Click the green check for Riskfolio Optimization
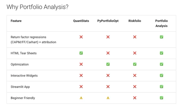This screenshot has width=181, height=109. click(x=135, y=64)
